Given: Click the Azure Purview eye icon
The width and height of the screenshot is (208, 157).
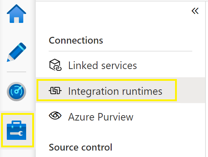Looking at the screenshot, I should 55,116.
